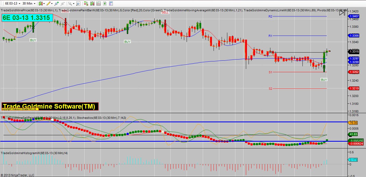Screen dimensions: 366x177
Task: Click the toolbar drag grip handle
Action: tap(1, 4)
